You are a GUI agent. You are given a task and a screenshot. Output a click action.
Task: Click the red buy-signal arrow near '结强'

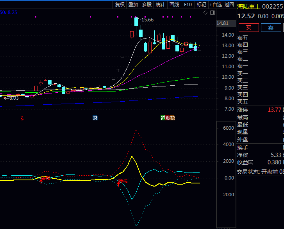tap(118, 184)
